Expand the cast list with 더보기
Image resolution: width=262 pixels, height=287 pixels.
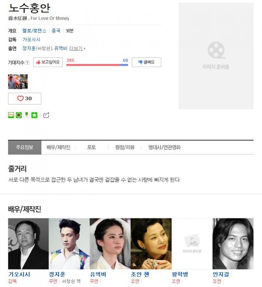77,48
